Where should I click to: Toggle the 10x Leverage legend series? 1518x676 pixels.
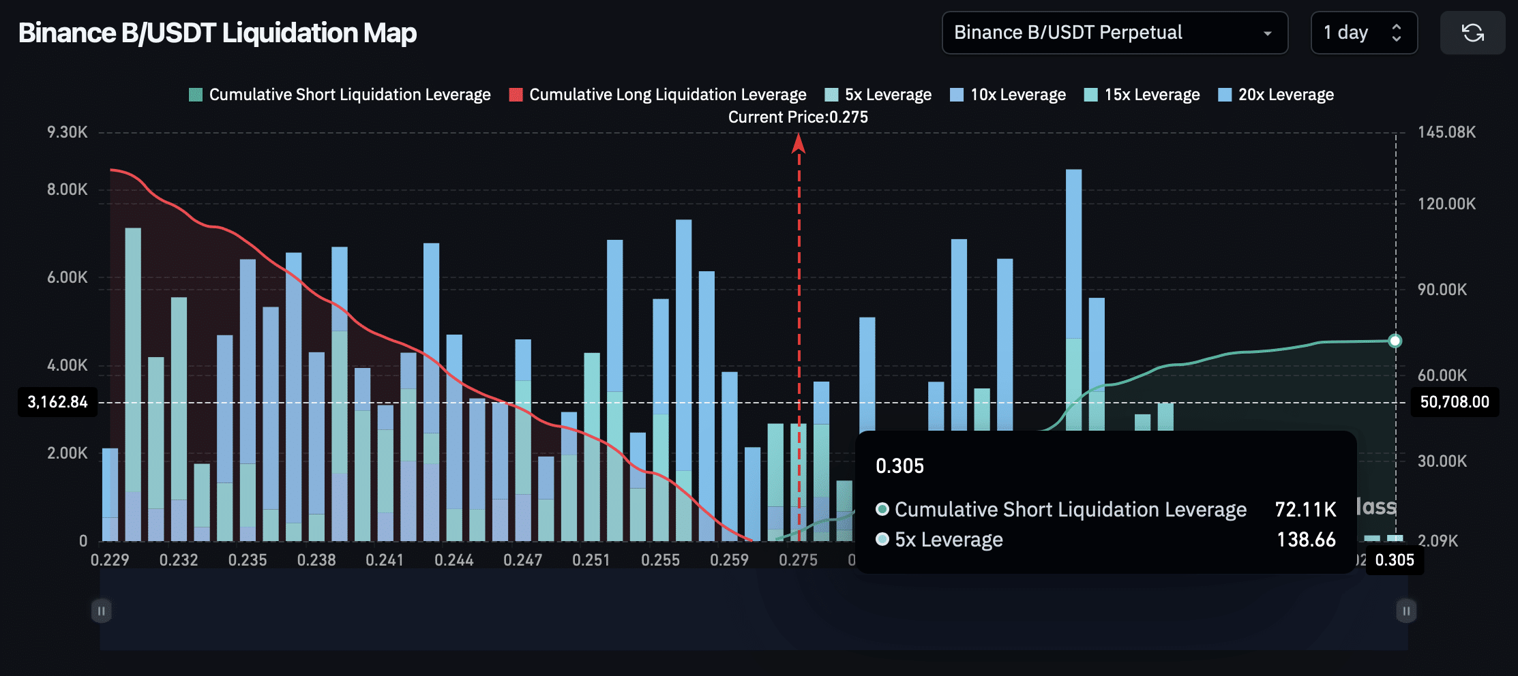1008,95
